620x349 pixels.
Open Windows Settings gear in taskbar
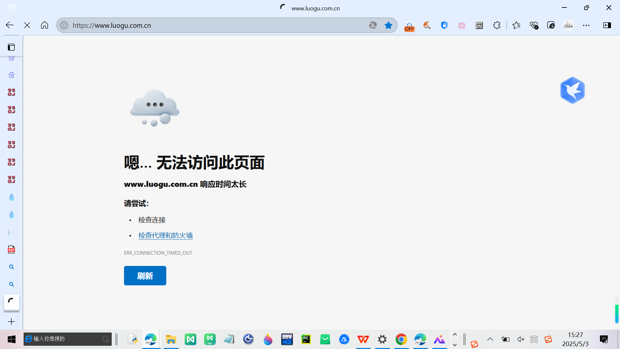tap(382, 339)
